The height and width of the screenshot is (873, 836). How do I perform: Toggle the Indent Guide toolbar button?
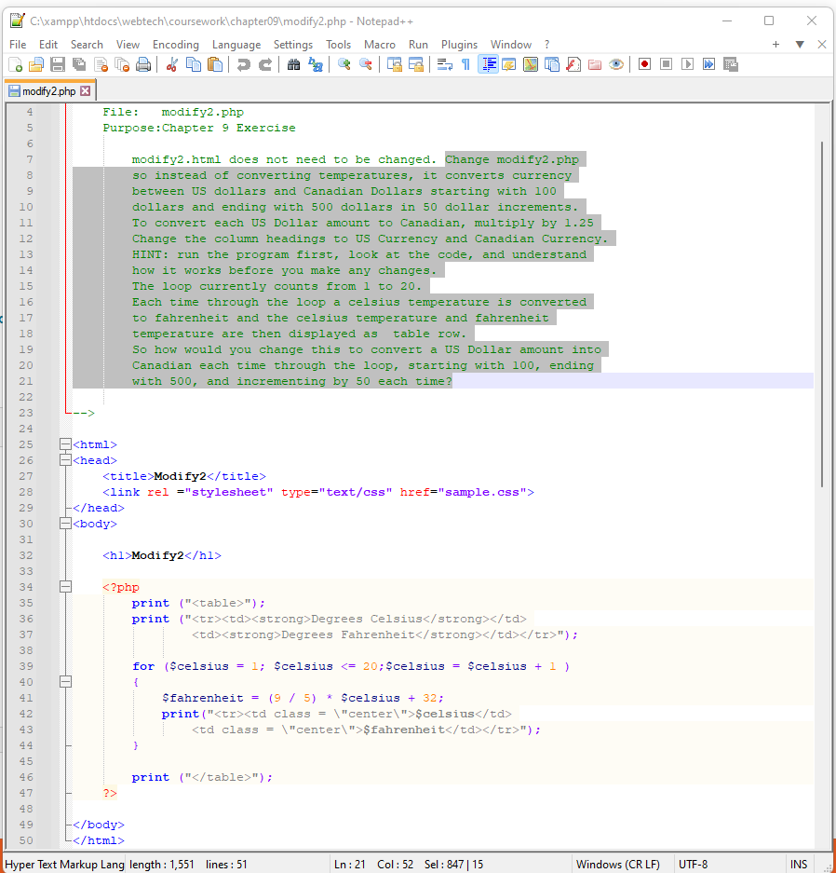tap(488, 64)
